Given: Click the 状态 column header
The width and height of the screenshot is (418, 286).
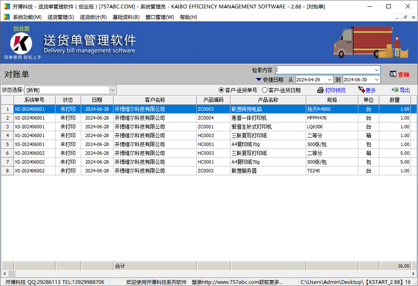Looking at the screenshot, I should click(x=68, y=100).
